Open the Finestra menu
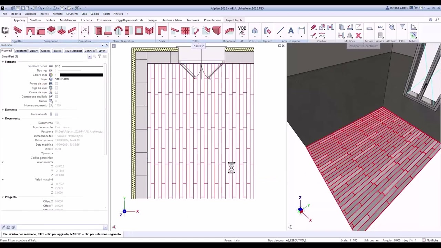The width and height of the screenshot is (441, 248). tap(118, 14)
